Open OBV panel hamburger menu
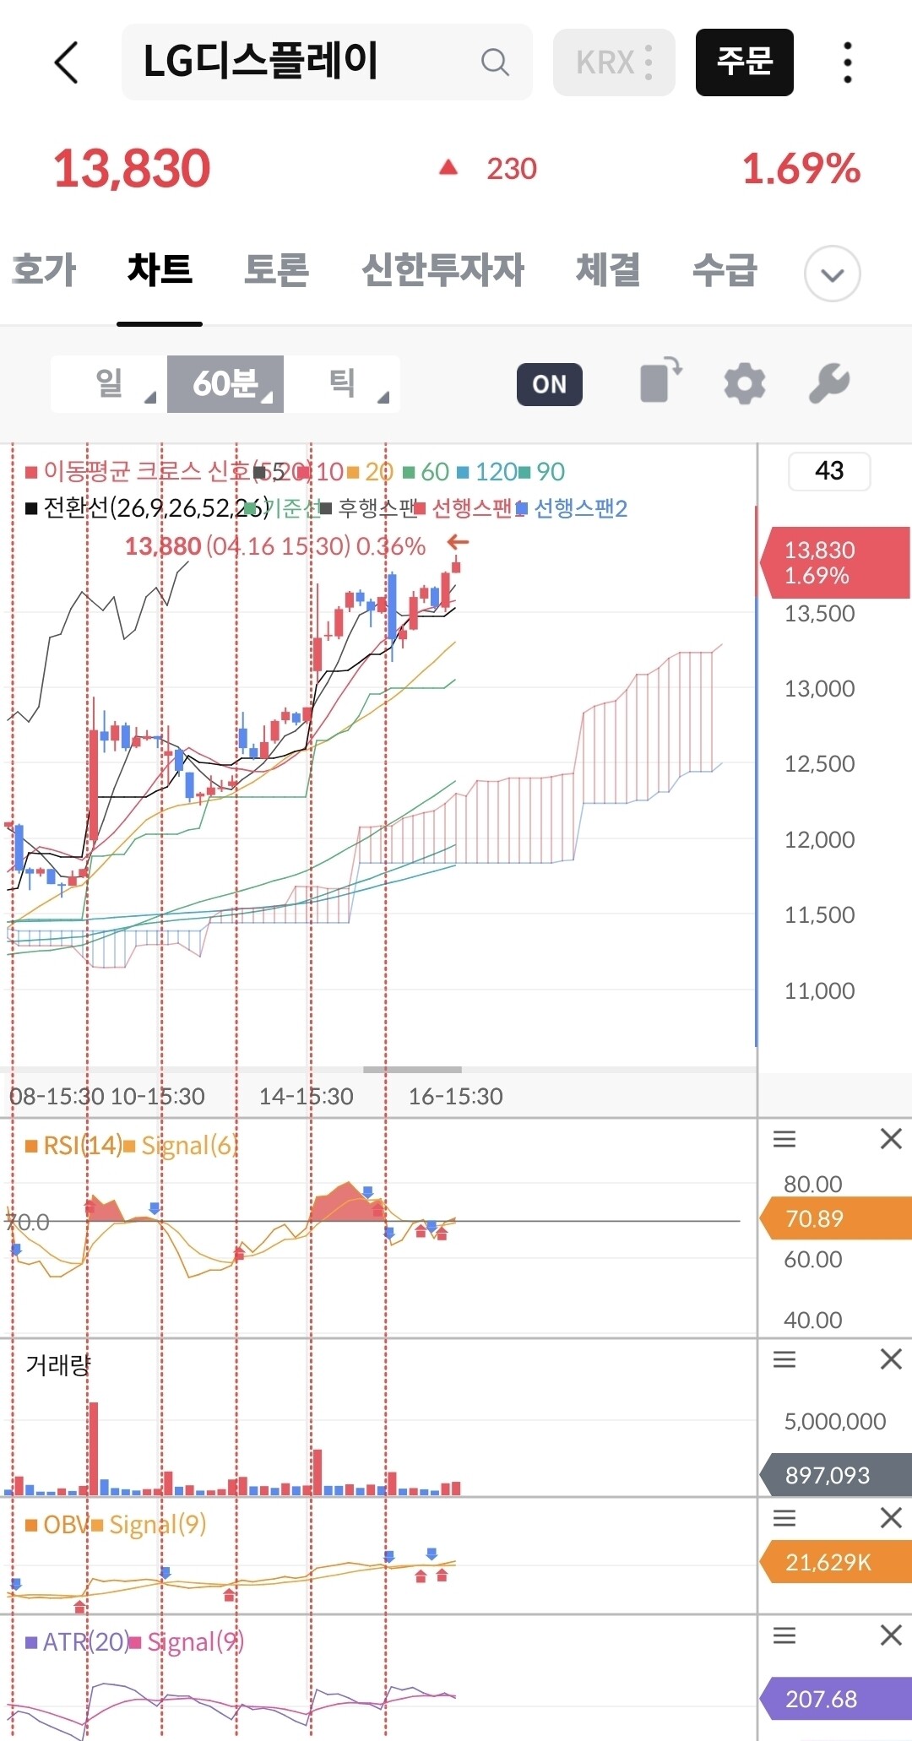Screen dimensions: 912x1741 [x=784, y=1518]
